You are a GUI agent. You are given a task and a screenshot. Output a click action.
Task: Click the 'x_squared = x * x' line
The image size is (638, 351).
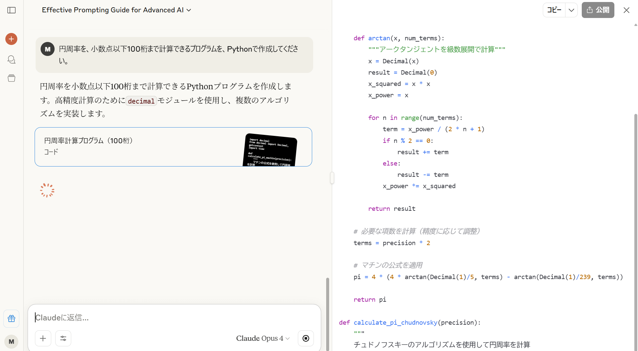tap(399, 84)
